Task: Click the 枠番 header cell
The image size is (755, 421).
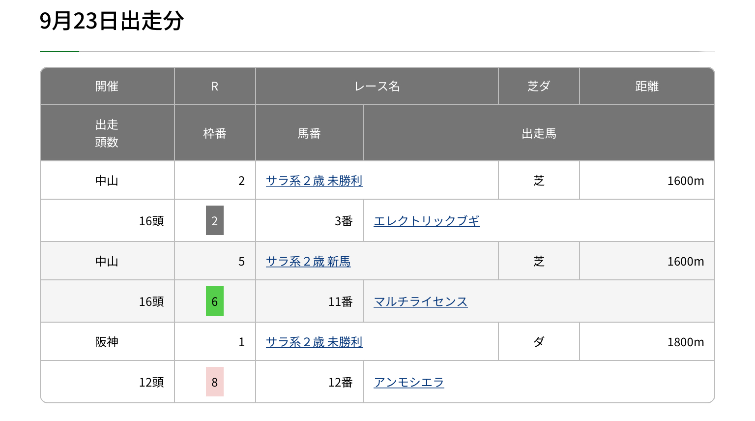Action: tap(214, 133)
